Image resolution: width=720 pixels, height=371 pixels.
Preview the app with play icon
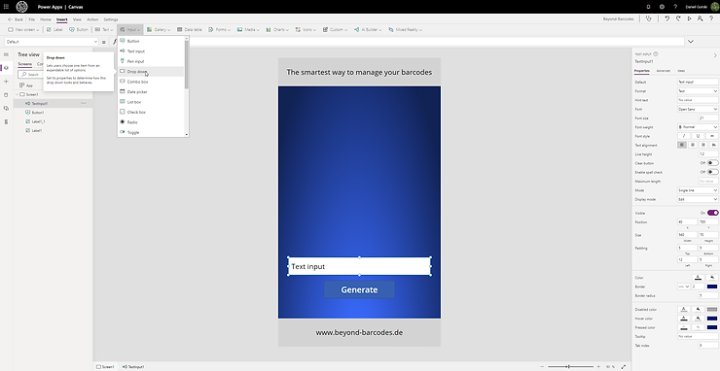(689, 18)
